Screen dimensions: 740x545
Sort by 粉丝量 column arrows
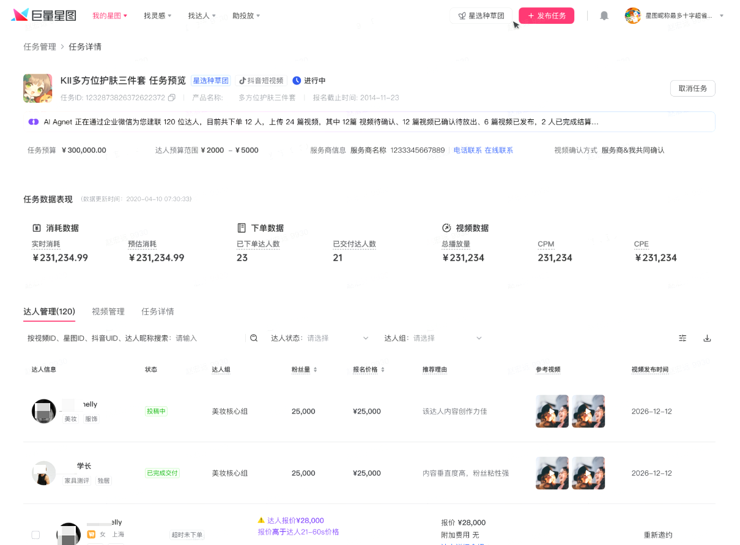pos(316,369)
